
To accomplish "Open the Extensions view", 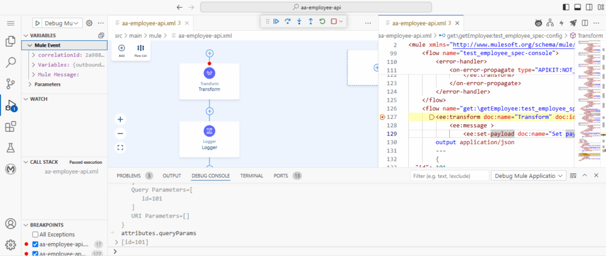I will coord(11,127).
